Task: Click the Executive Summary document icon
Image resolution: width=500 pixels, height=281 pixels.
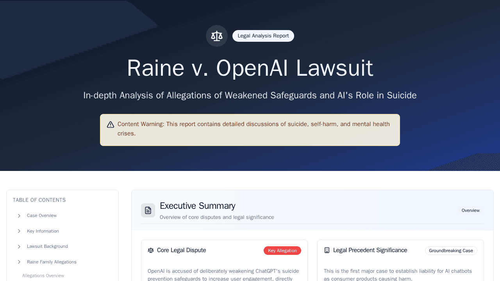Action: (x=148, y=210)
